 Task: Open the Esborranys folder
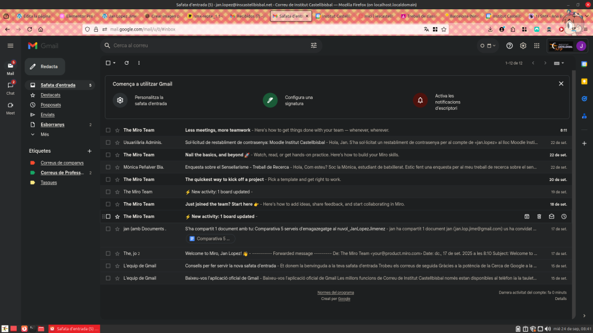coord(53,124)
